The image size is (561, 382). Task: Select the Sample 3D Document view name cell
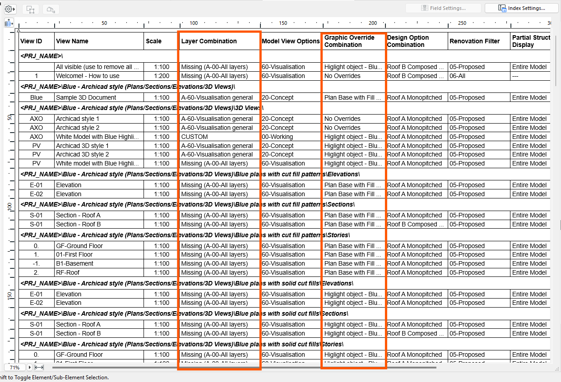coord(99,97)
